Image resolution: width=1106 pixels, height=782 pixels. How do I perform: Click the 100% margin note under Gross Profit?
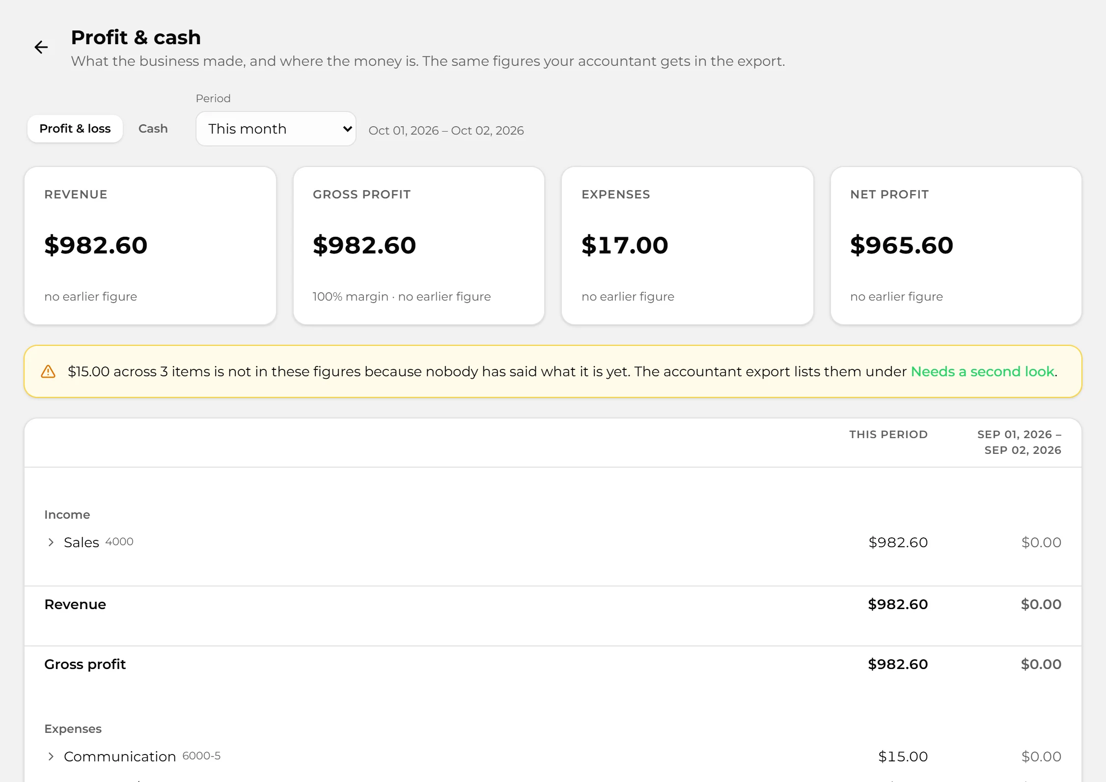point(350,297)
